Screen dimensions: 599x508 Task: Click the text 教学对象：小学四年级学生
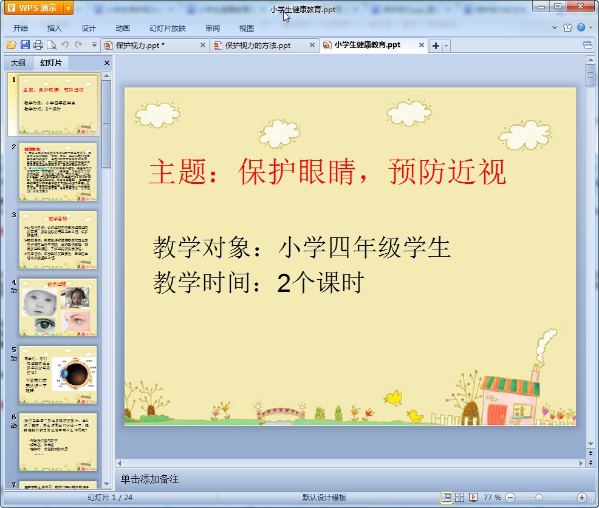(x=302, y=247)
